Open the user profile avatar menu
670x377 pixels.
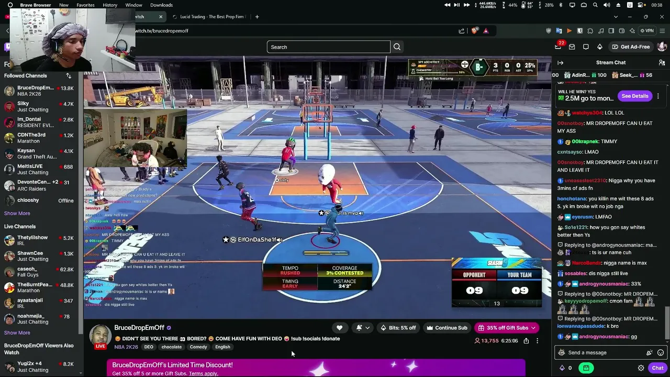coord(662,47)
